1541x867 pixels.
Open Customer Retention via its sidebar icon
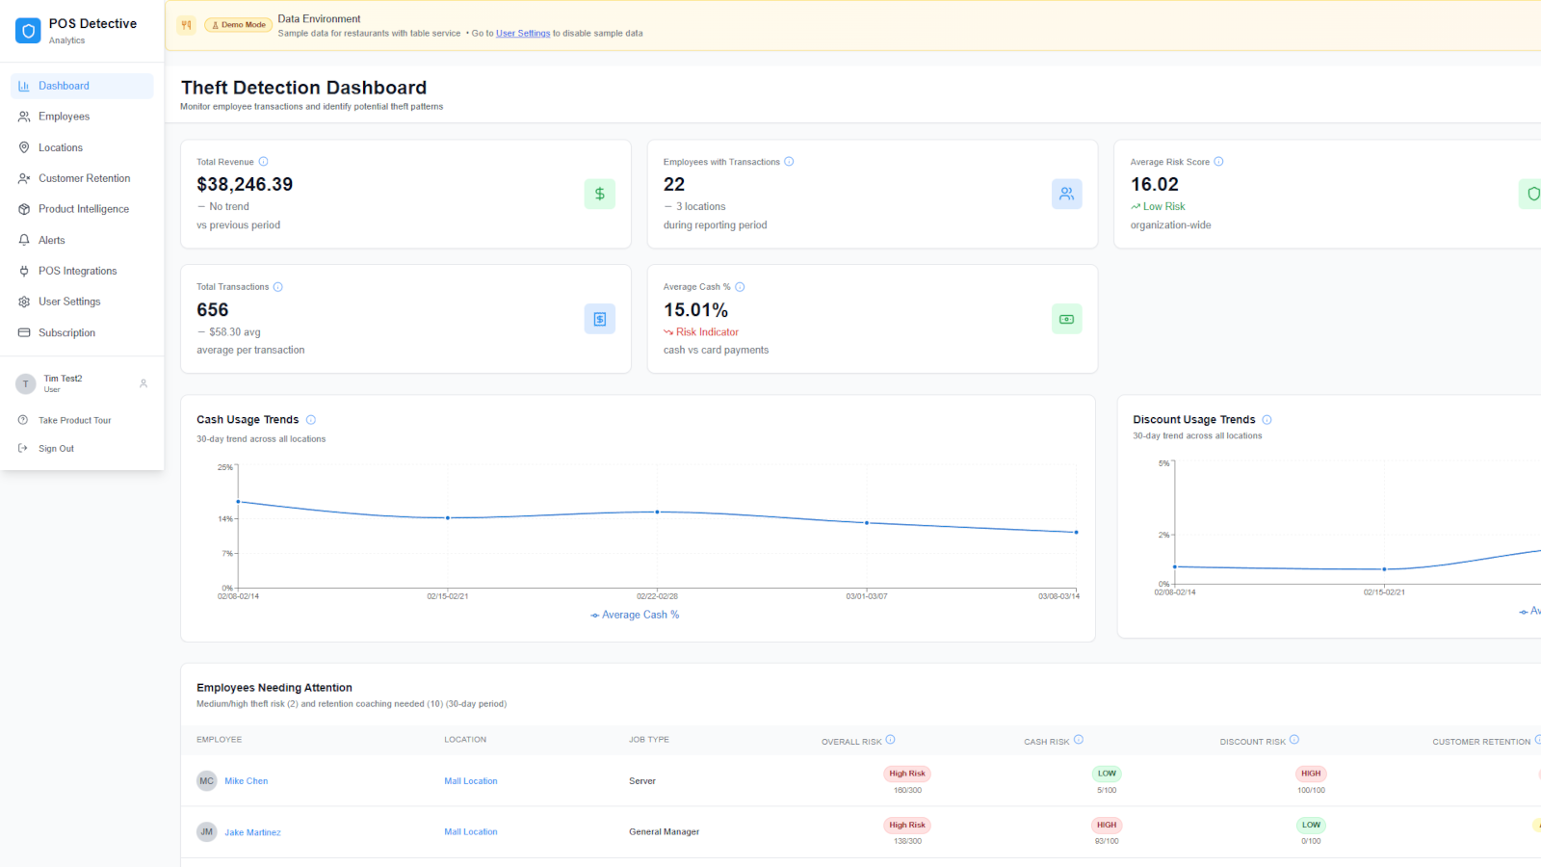click(x=24, y=177)
